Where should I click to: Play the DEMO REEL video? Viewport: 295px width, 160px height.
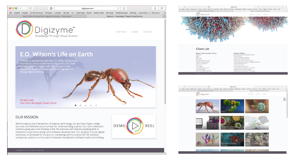coord(134,126)
